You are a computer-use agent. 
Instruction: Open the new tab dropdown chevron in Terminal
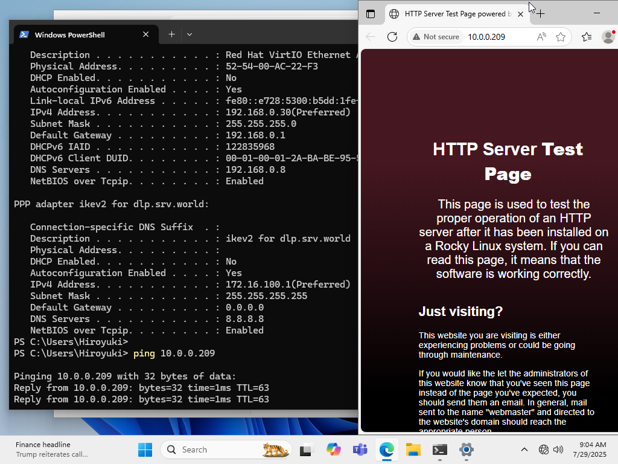[189, 34]
